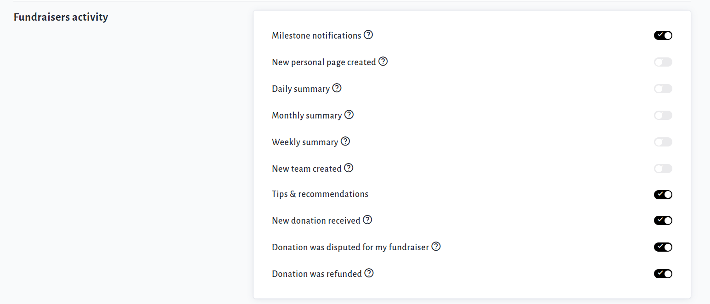Enable the Monthly summary switch
This screenshot has width=710, height=304.
[663, 115]
